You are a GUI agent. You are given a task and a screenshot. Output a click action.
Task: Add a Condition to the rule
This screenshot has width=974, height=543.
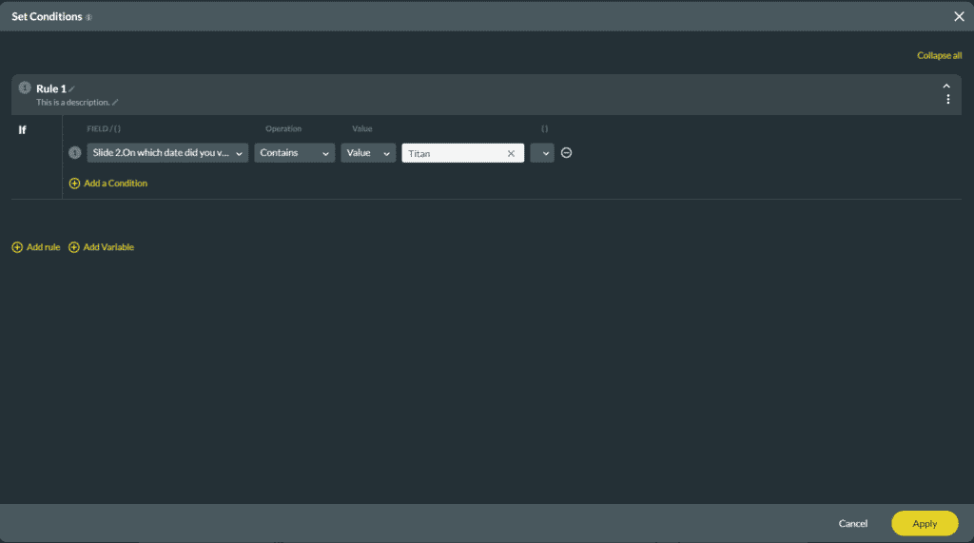pyautogui.click(x=108, y=183)
